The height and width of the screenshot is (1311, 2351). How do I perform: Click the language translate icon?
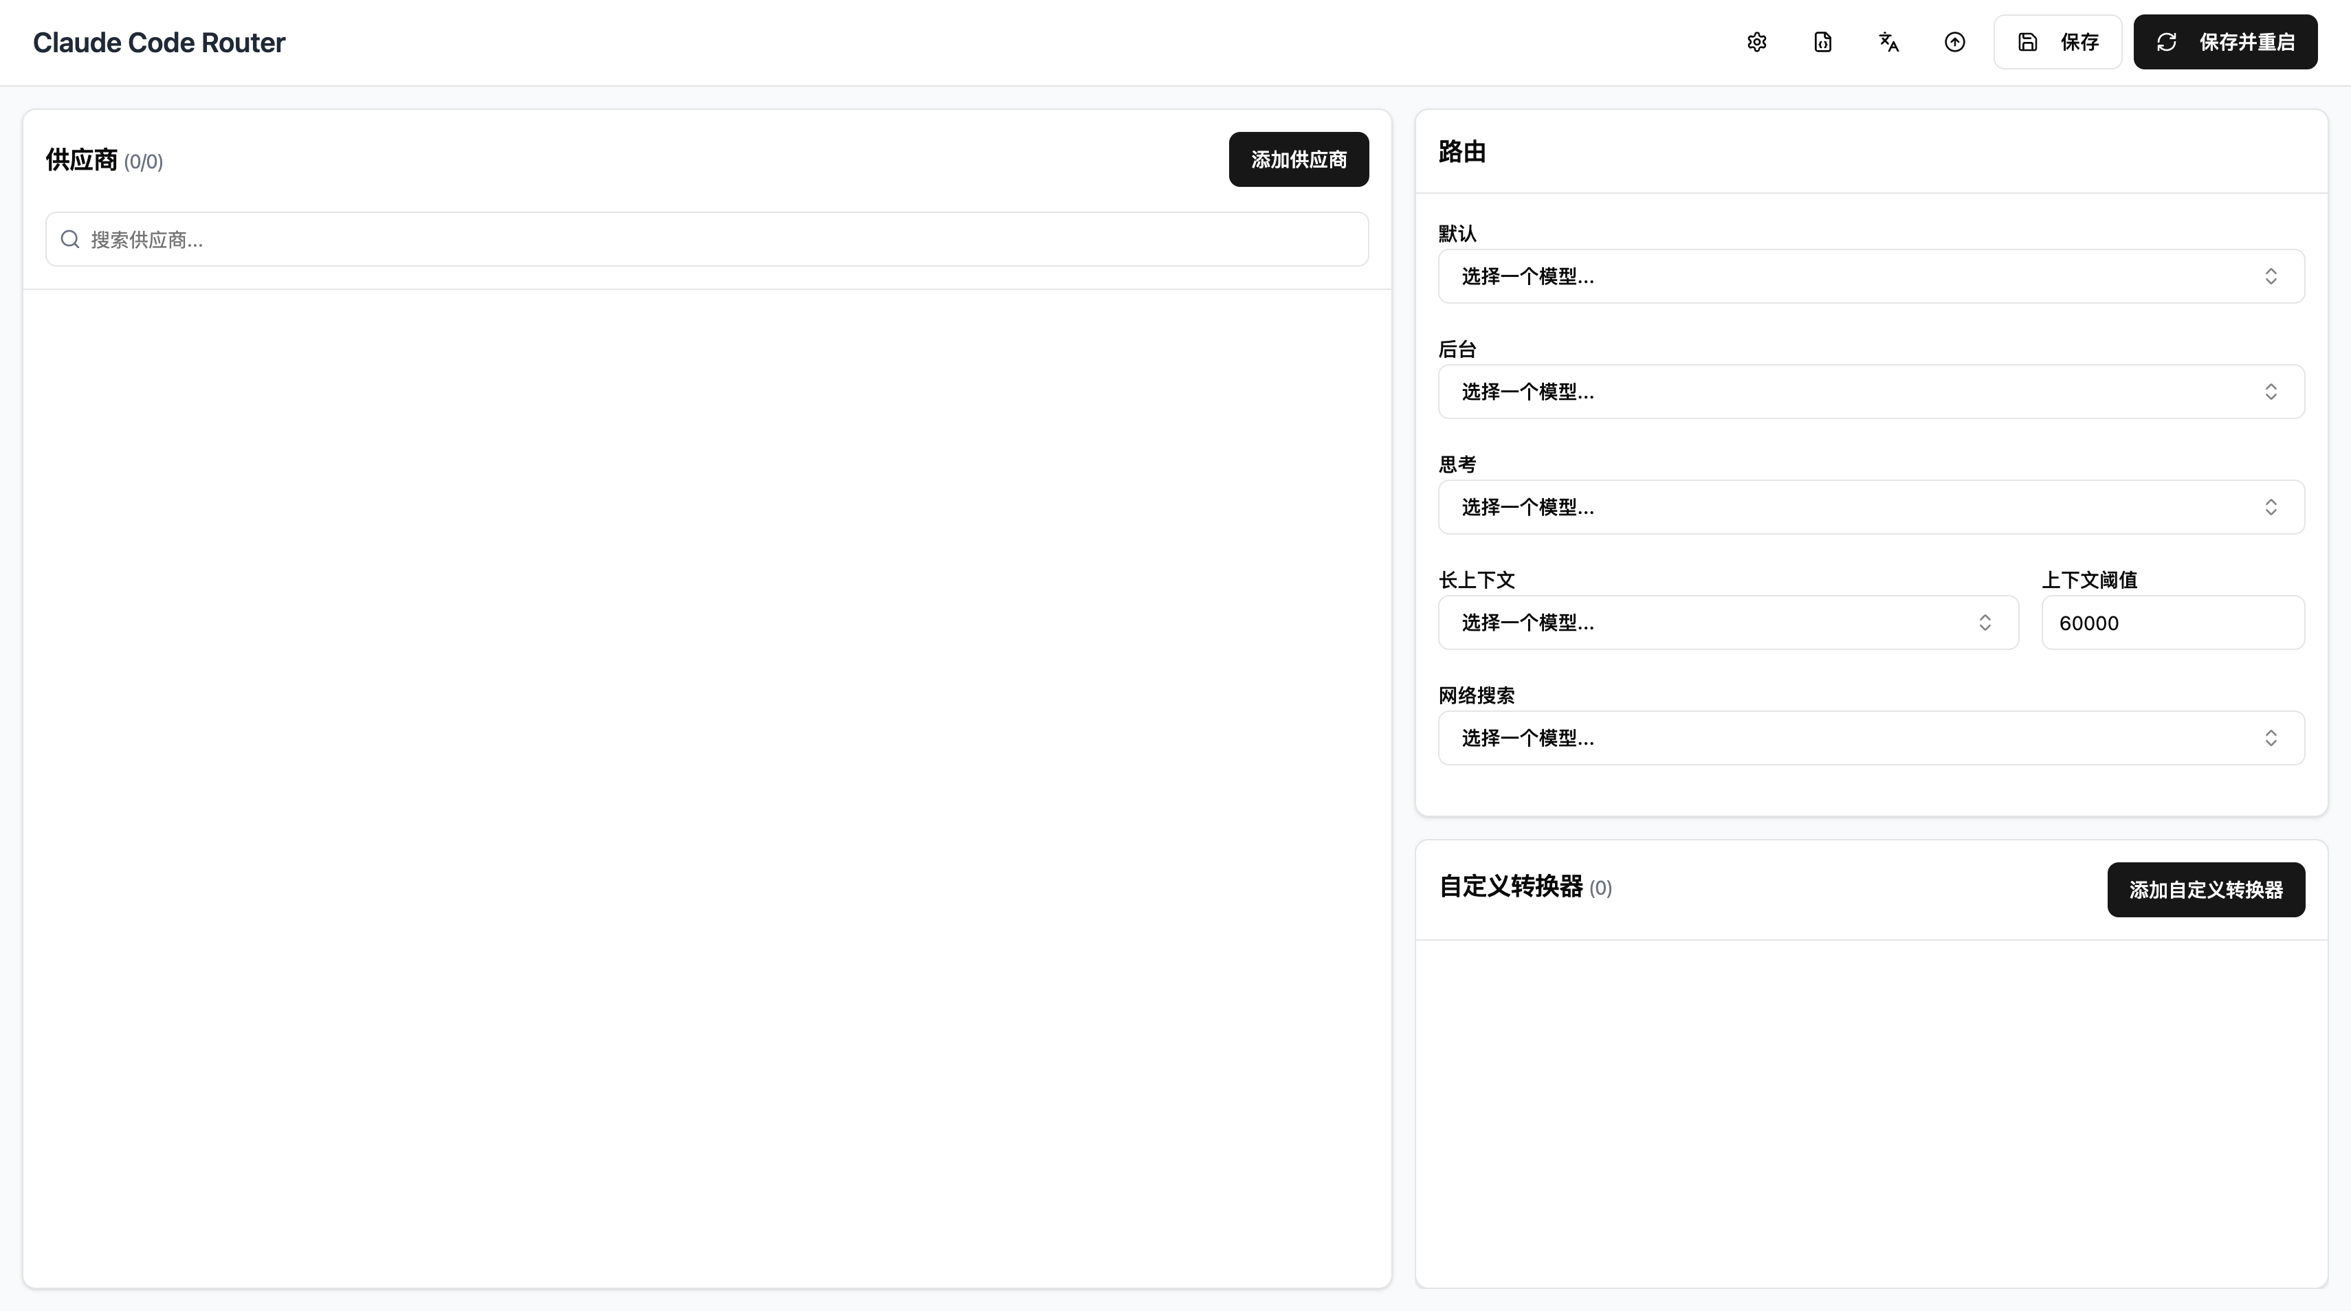point(1888,42)
